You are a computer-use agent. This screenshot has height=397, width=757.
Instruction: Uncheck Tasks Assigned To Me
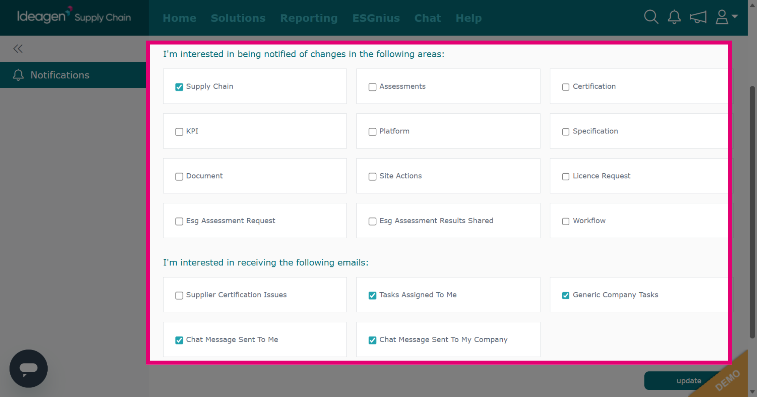pyautogui.click(x=372, y=295)
